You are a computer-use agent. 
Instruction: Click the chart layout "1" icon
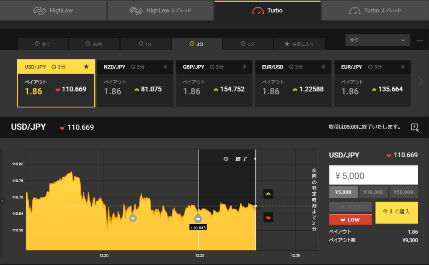coord(414,127)
